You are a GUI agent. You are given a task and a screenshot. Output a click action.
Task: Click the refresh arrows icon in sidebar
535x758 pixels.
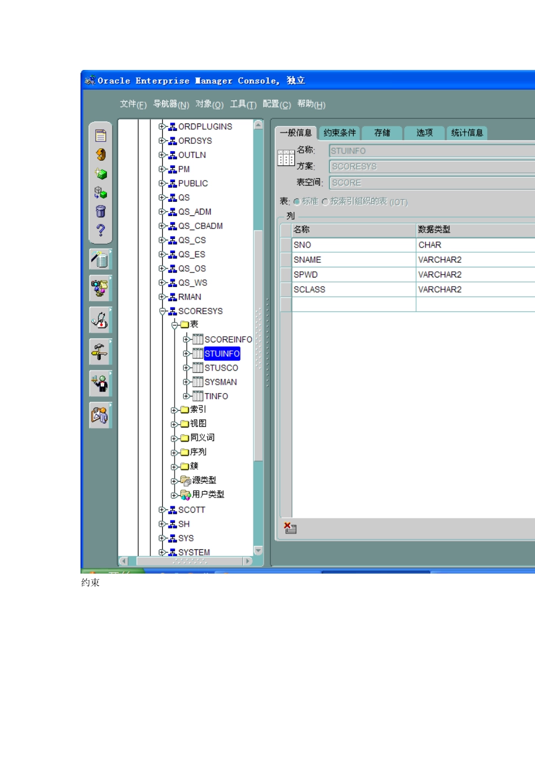coord(100,155)
